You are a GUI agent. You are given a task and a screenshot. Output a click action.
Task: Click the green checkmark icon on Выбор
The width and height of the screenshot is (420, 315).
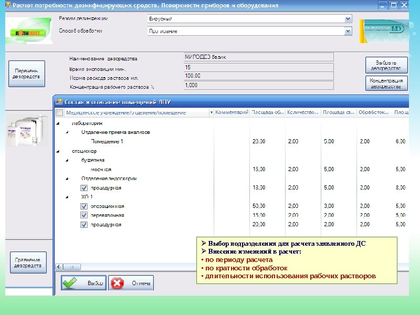[70, 283]
